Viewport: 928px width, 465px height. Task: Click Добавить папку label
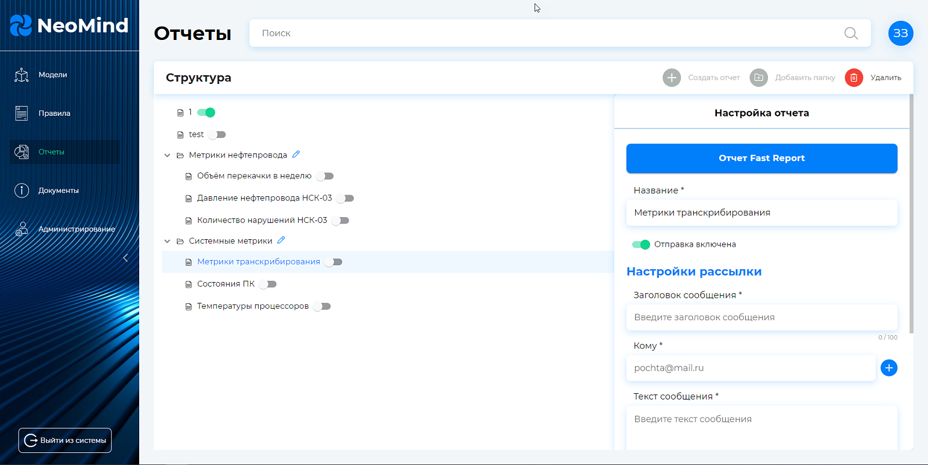[805, 78]
